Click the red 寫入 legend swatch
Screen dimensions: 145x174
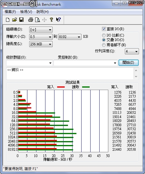coord(61,87)
